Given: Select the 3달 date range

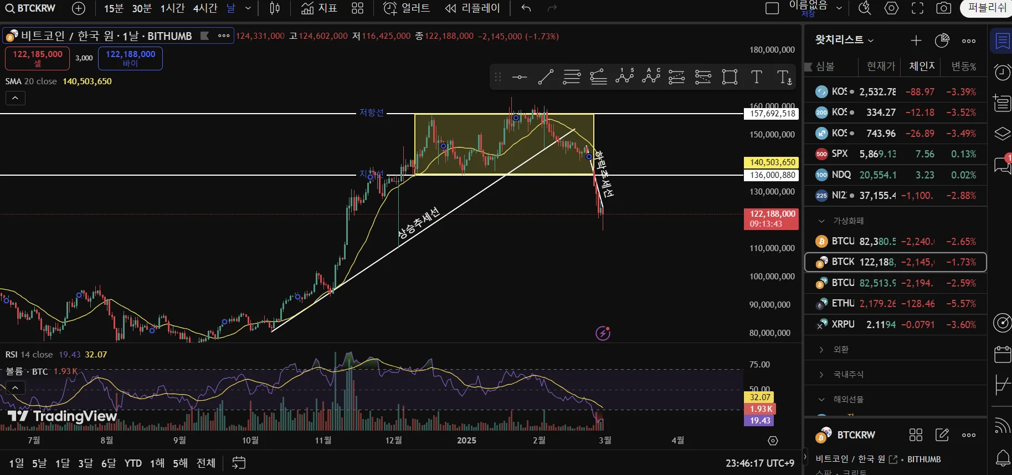Looking at the screenshot, I should click(85, 463).
